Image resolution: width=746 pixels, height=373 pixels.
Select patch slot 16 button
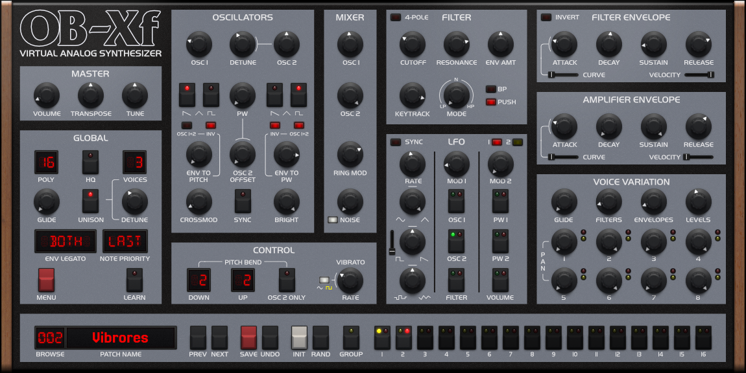tap(703, 338)
